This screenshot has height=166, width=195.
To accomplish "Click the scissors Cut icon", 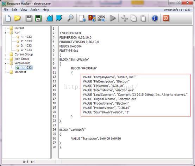I will [x=124, y=18].
